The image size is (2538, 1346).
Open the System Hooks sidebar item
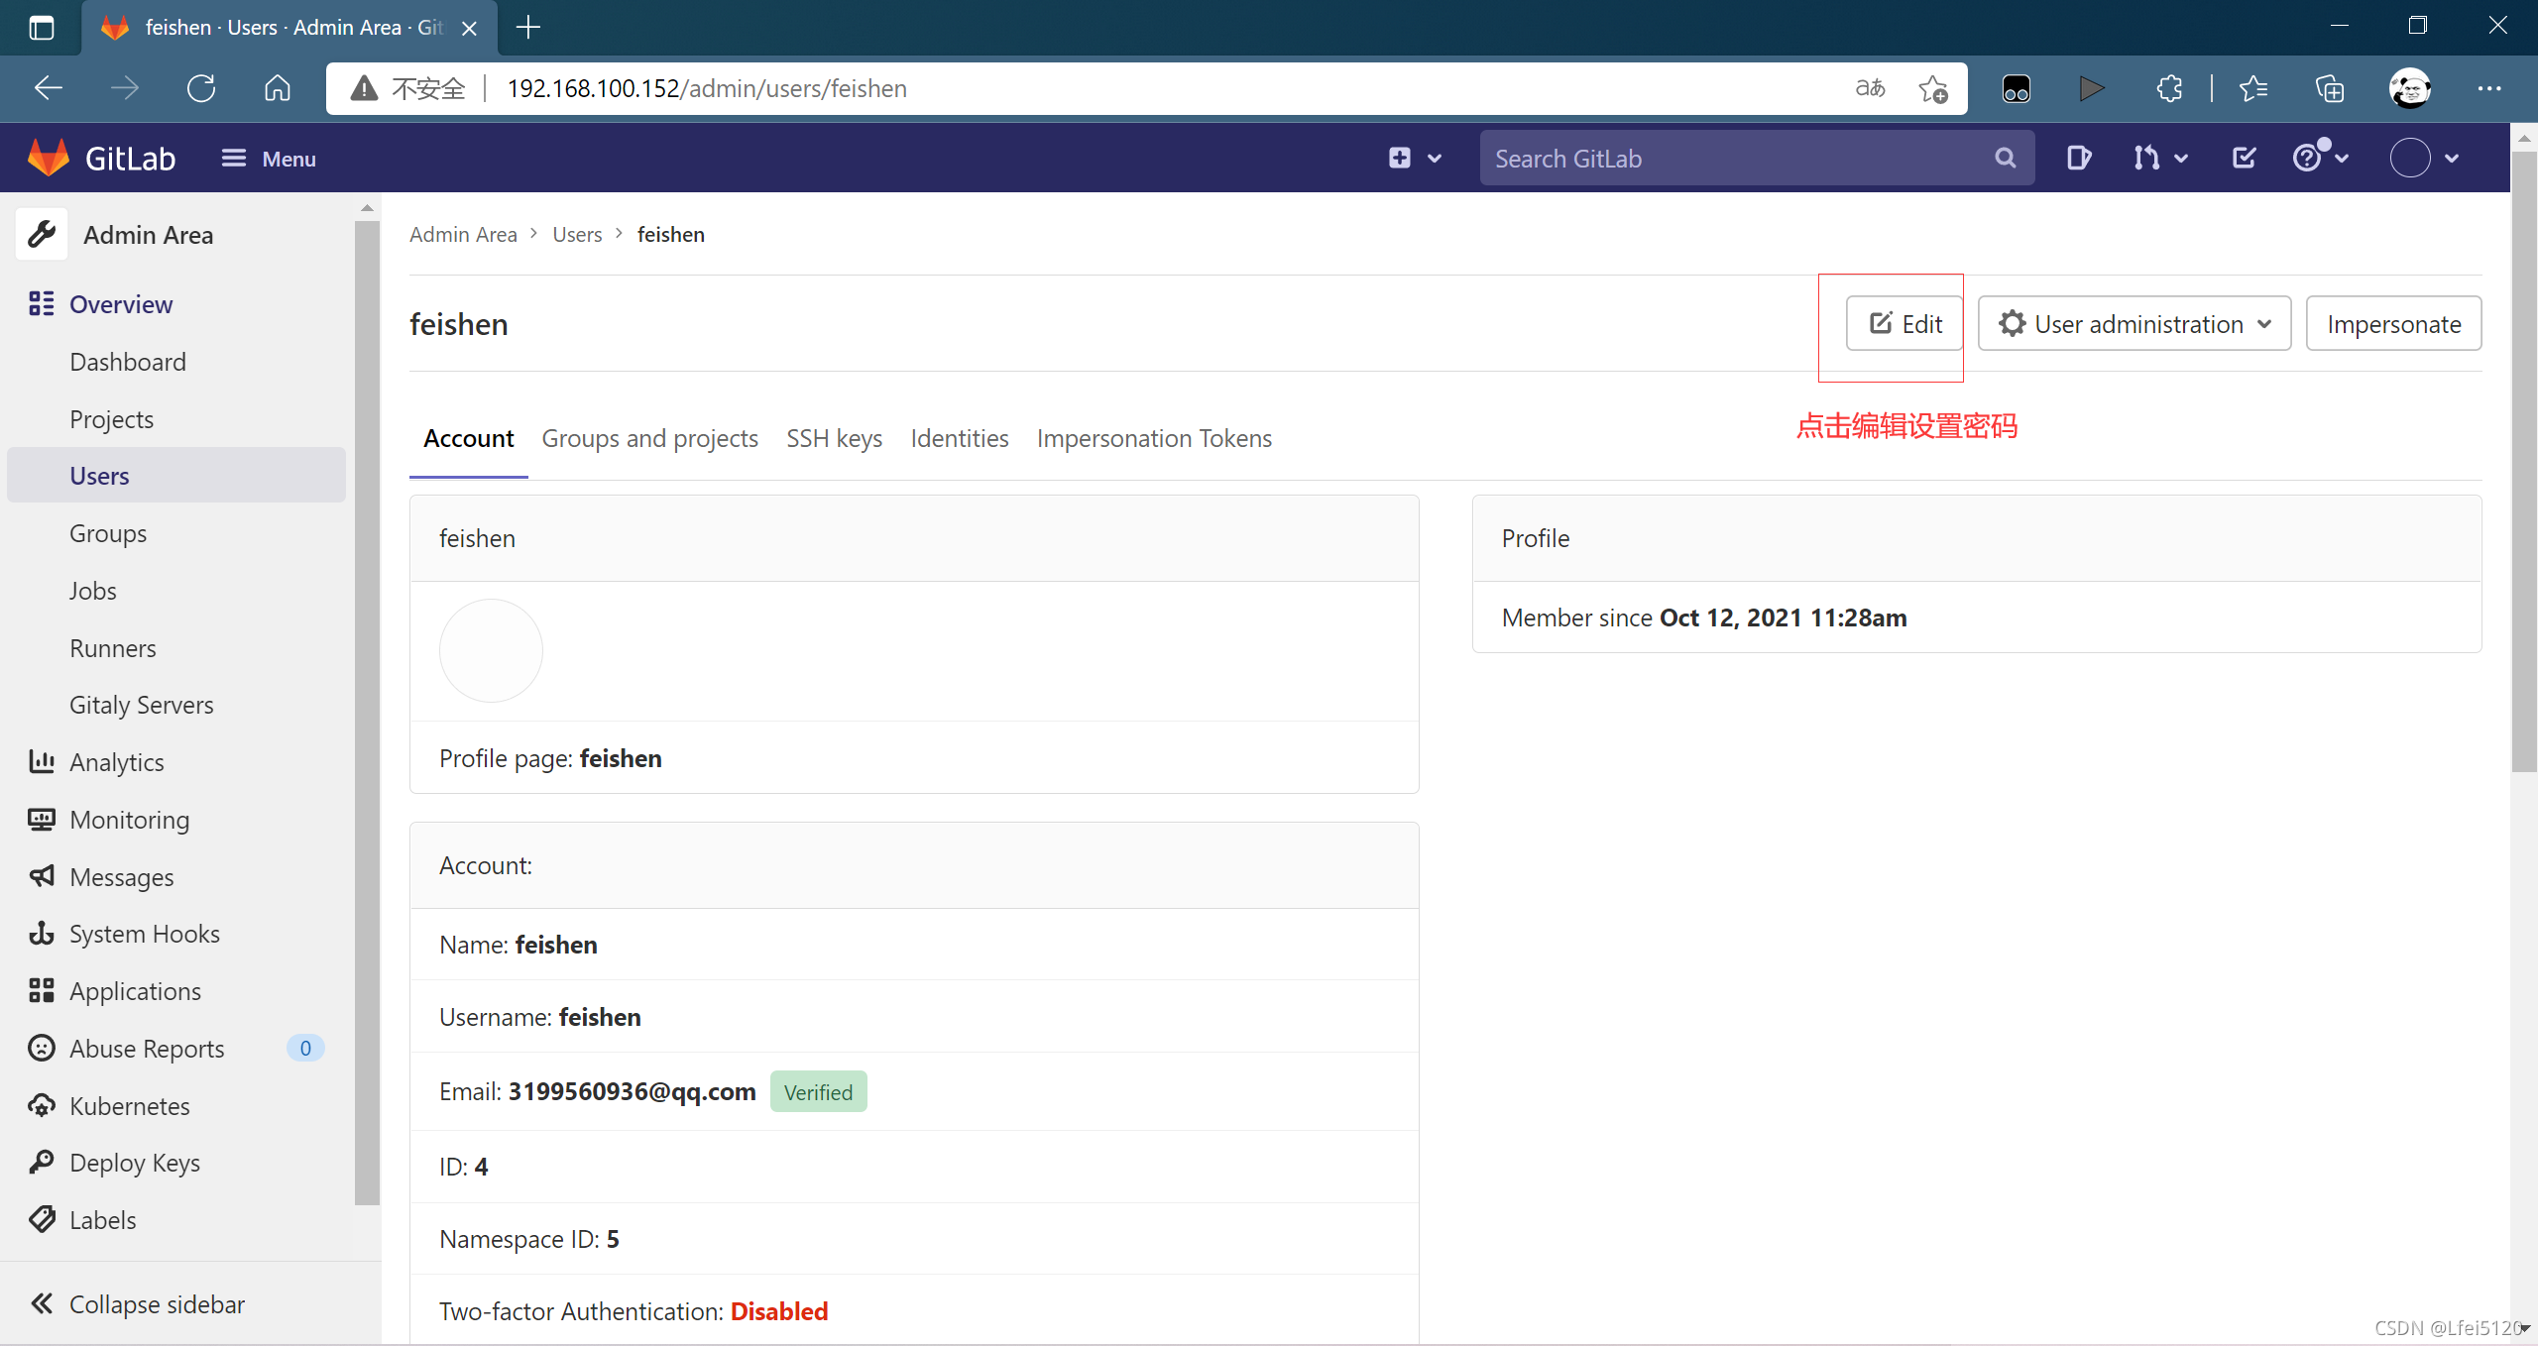tap(144, 934)
